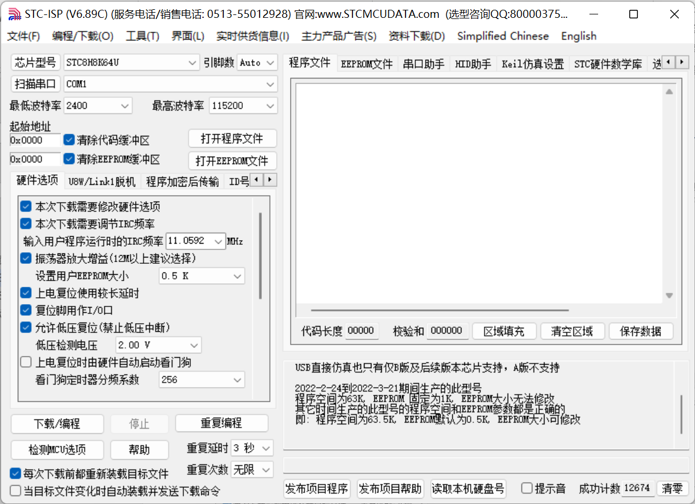Open 界面(L) menu

coord(188,36)
